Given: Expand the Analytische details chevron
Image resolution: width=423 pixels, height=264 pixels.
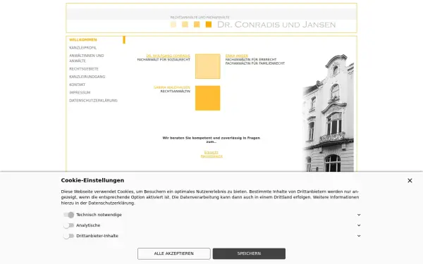Looking at the screenshot, I should pyautogui.click(x=359, y=225).
